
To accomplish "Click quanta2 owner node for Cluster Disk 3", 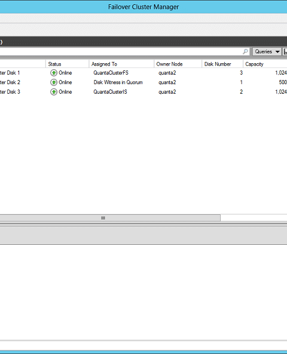I will pos(167,92).
